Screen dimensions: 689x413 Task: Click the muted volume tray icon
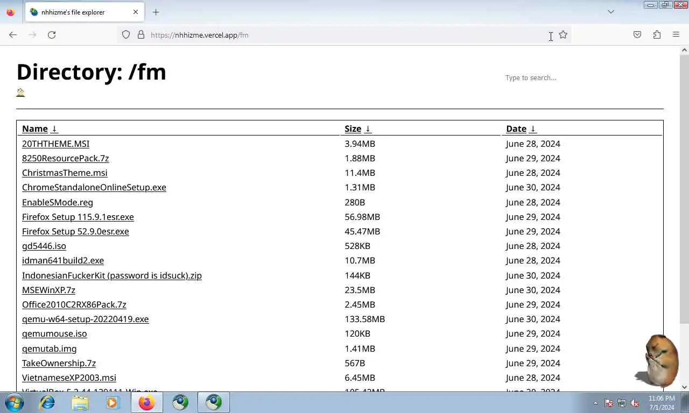tap(635, 403)
